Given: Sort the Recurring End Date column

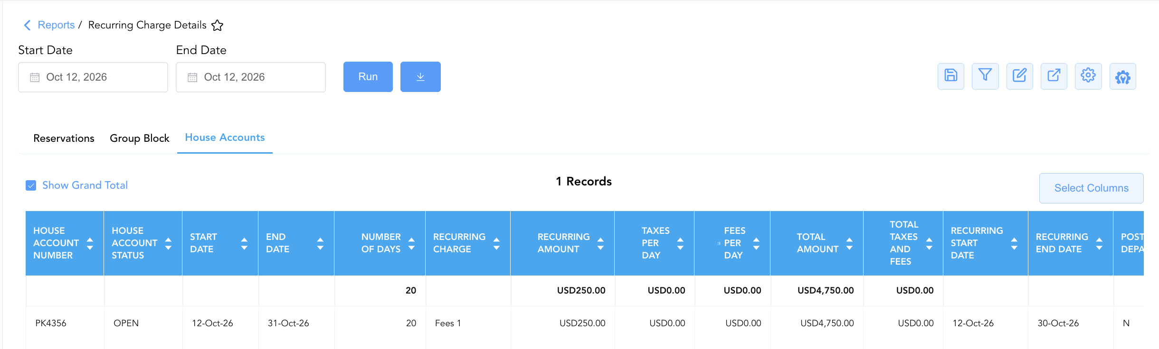Looking at the screenshot, I should [1099, 244].
